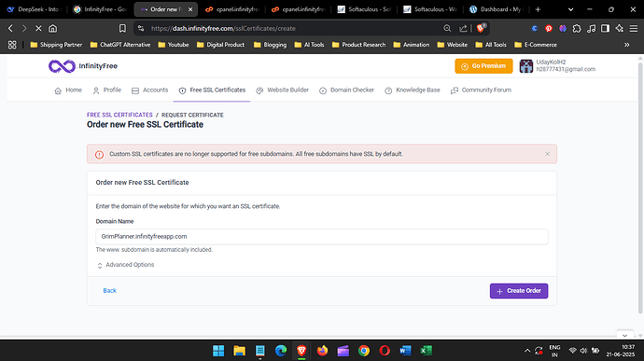Show more bookmarks chevron
This screenshot has height=361, width=644.
(x=627, y=45)
